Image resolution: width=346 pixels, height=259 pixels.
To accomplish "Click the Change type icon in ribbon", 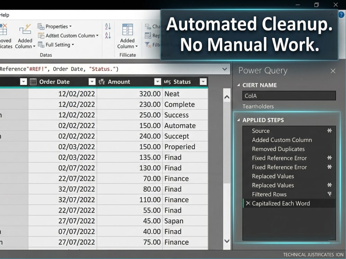I will tap(148, 27).
